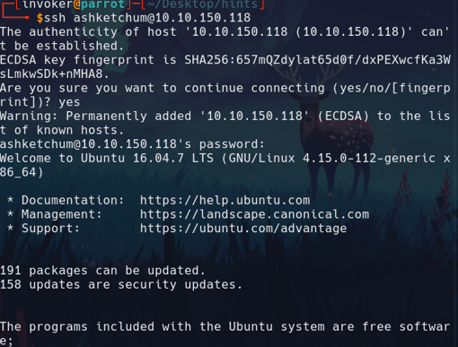Click the 'yes' answer after fingerprint prompt

coord(69,102)
